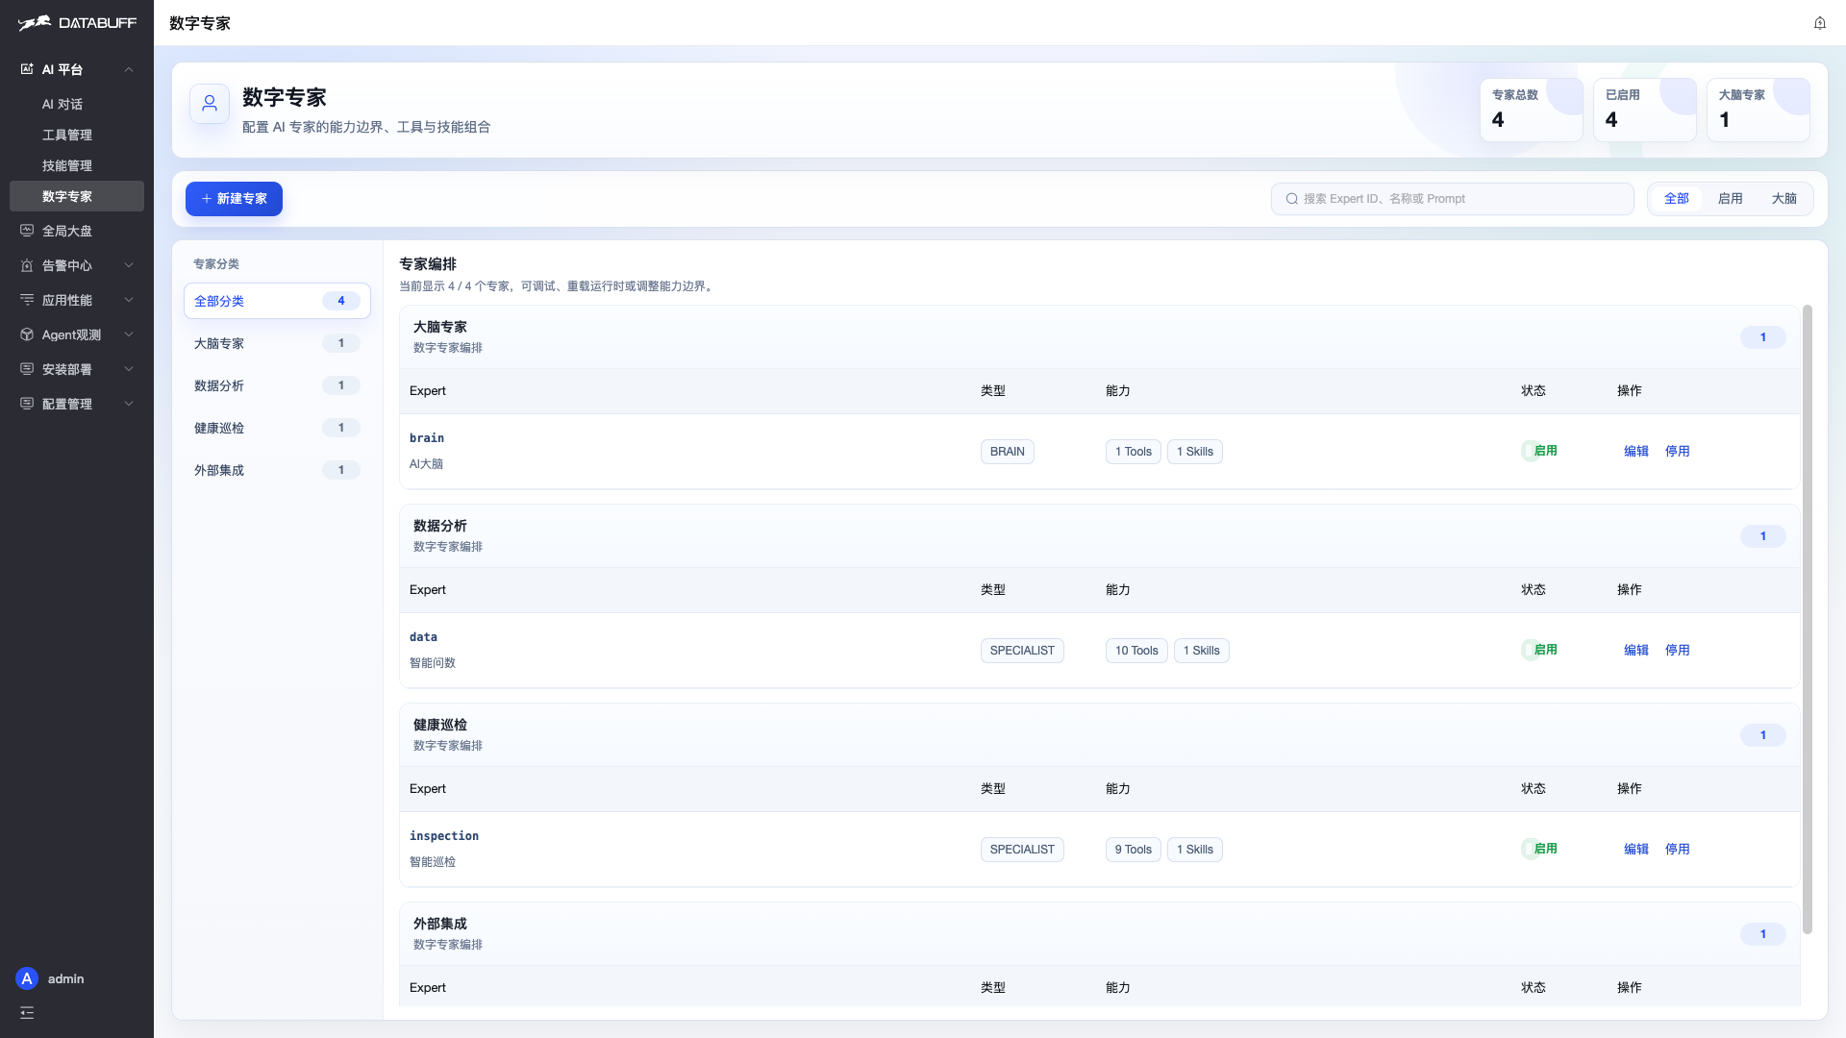Click the 专家总数 stat card
The height and width of the screenshot is (1038, 1846).
click(x=1532, y=110)
